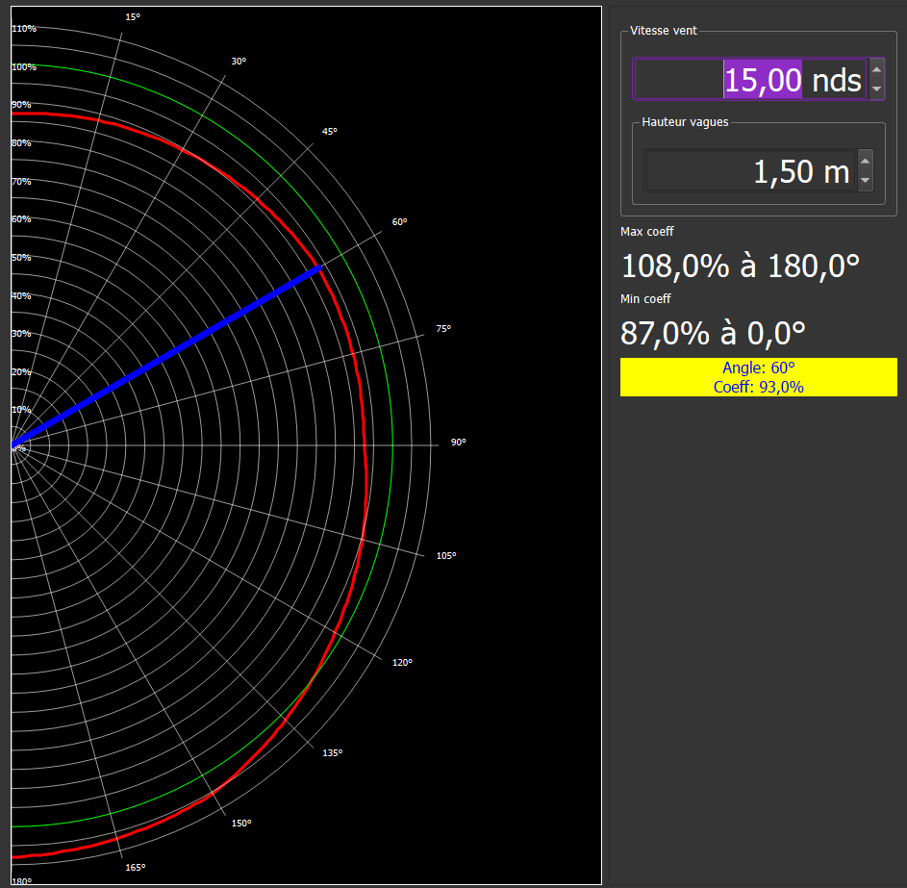Image resolution: width=907 pixels, height=888 pixels.
Task: Select the 60° label on polar chart
Action: click(399, 222)
